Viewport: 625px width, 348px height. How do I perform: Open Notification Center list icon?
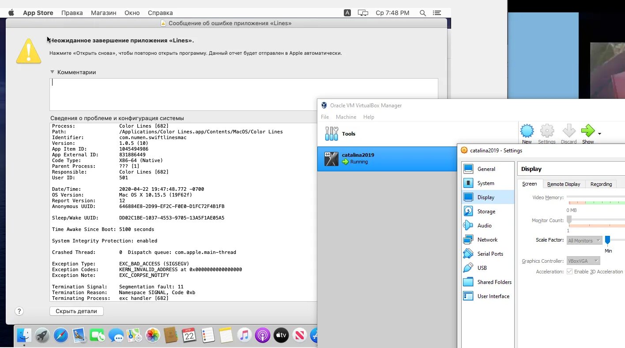(437, 13)
